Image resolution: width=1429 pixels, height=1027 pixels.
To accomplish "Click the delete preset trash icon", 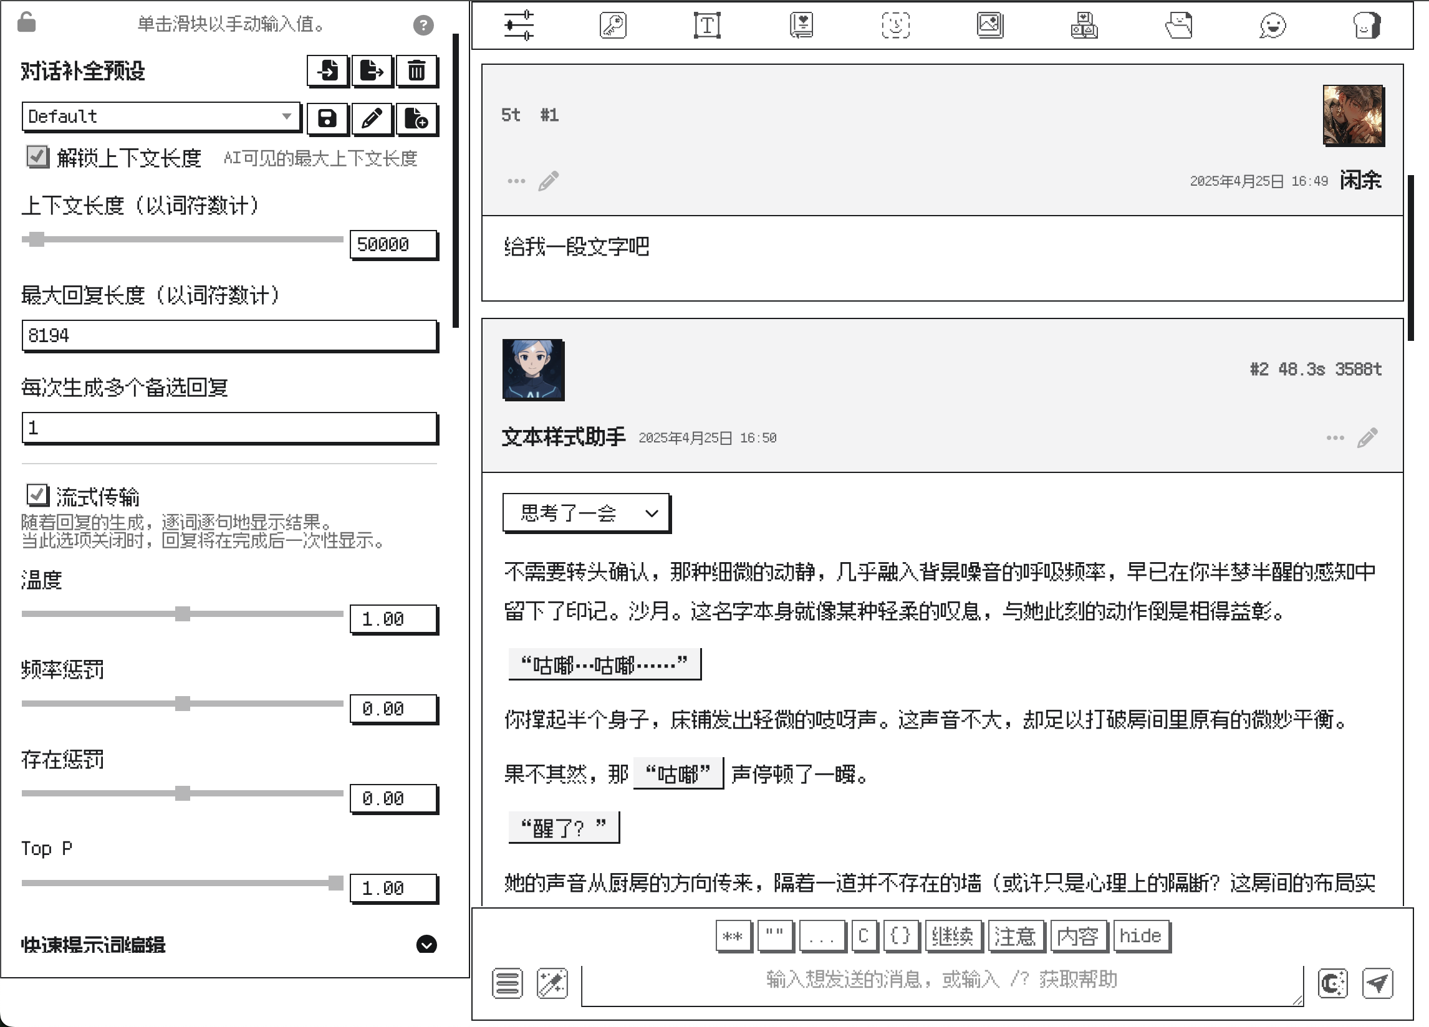I will (x=416, y=70).
